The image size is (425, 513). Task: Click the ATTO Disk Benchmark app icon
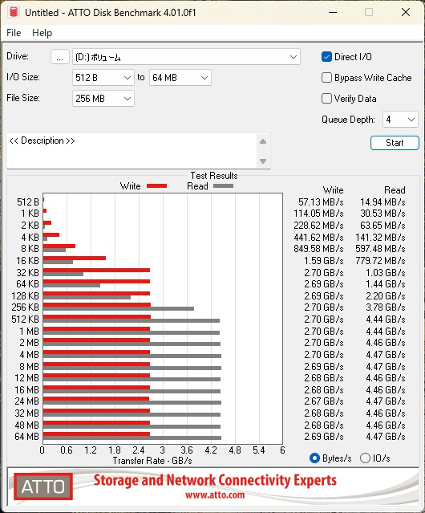pos(14,12)
